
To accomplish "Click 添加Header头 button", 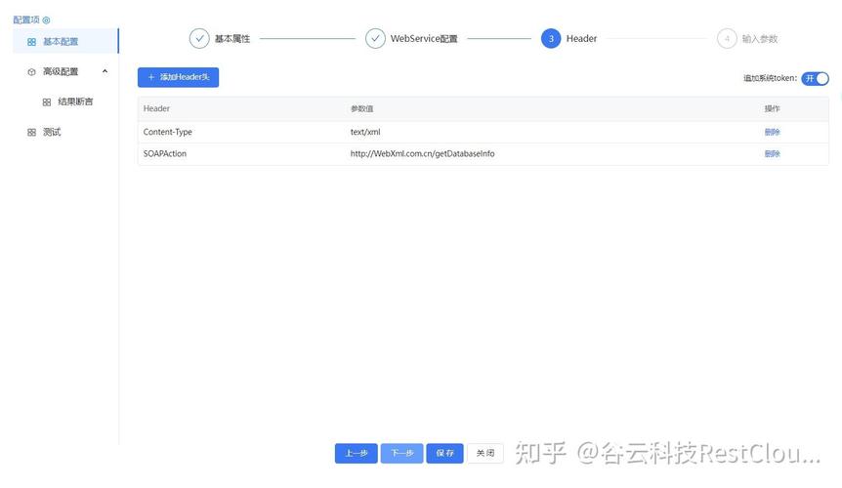I will coord(179,77).
